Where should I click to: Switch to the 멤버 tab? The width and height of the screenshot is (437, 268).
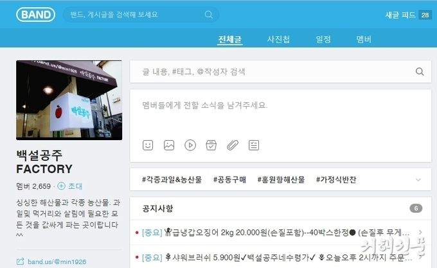click(364, 39)
